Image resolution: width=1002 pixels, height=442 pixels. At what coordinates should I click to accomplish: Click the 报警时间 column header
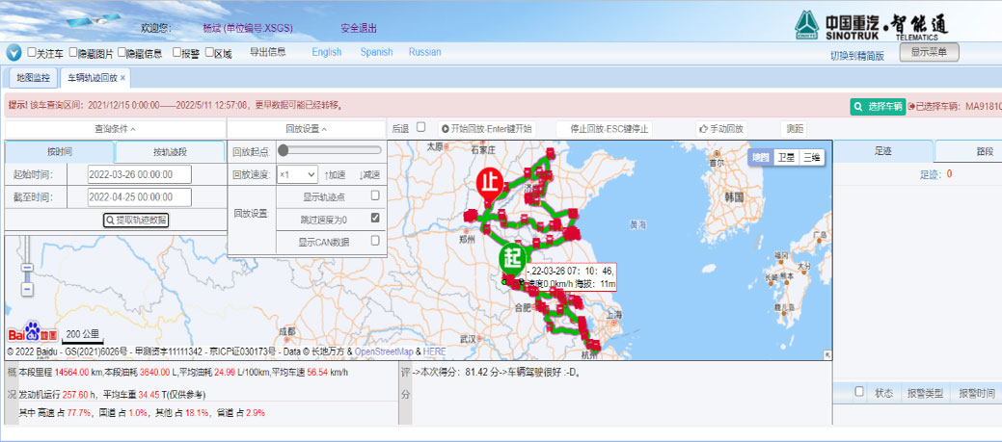[976, 393]
